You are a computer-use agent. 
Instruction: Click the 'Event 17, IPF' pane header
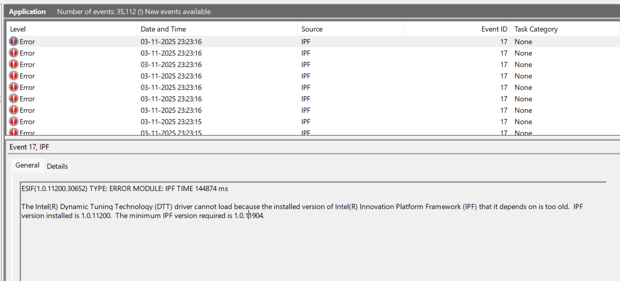click(29, 147)
